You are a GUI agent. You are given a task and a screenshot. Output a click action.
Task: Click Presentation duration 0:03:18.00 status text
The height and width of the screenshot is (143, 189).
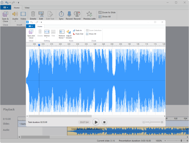point(135,141)
